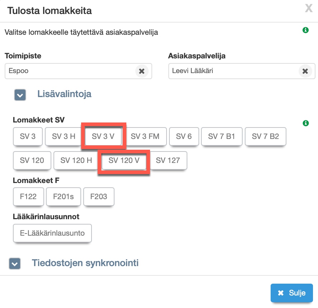Select the F122 form button
Image resolution: width=318 pixels, height=308 pixels.
[28, 197]
